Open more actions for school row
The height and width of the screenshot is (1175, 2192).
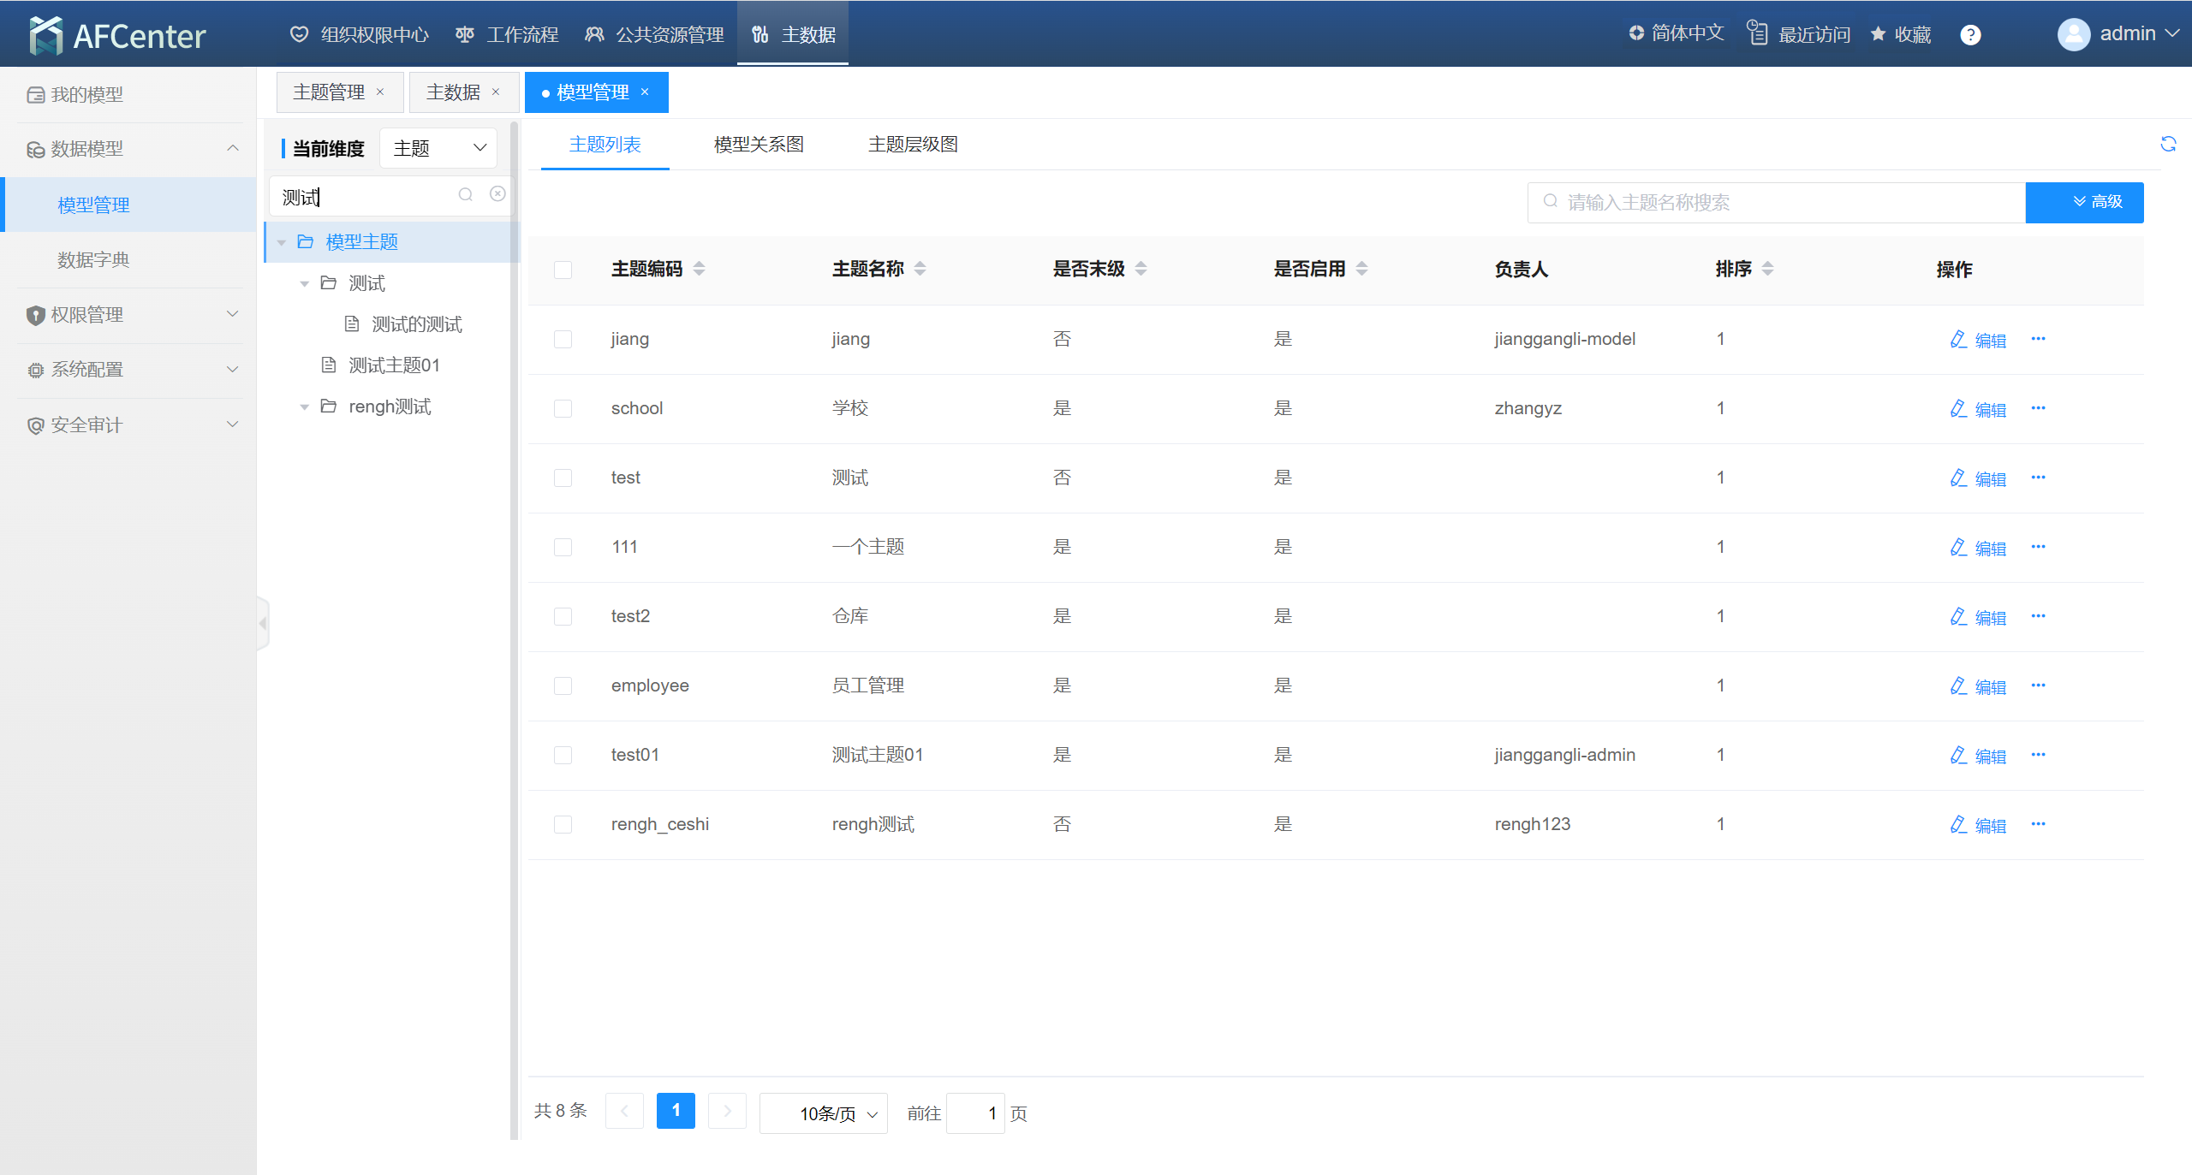pyautogui.click(x=2038, y=408)
